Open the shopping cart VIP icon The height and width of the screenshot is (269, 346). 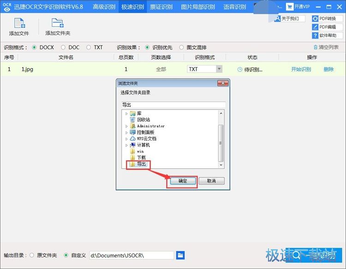coord(290,7)
